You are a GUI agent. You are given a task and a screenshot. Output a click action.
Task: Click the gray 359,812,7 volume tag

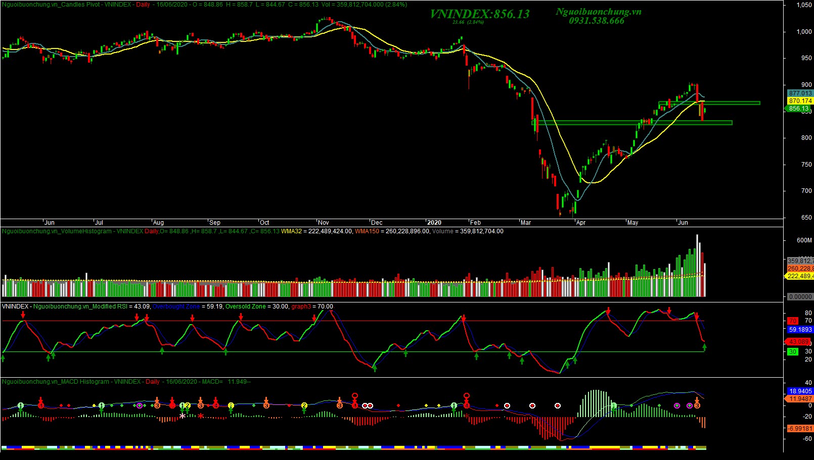(x=800, y=261)
